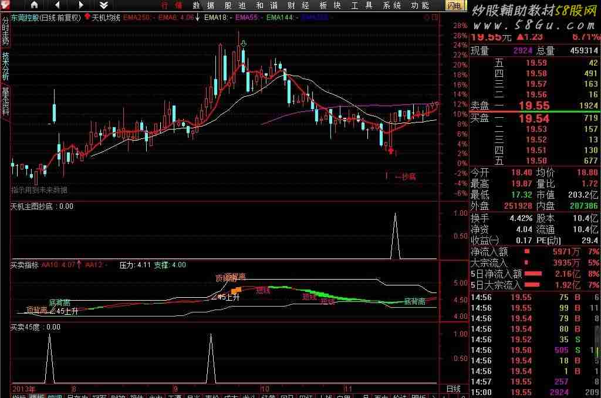The image size is (601, 398).
Task: Open the 股池 menu
Action: click(235, 5)
